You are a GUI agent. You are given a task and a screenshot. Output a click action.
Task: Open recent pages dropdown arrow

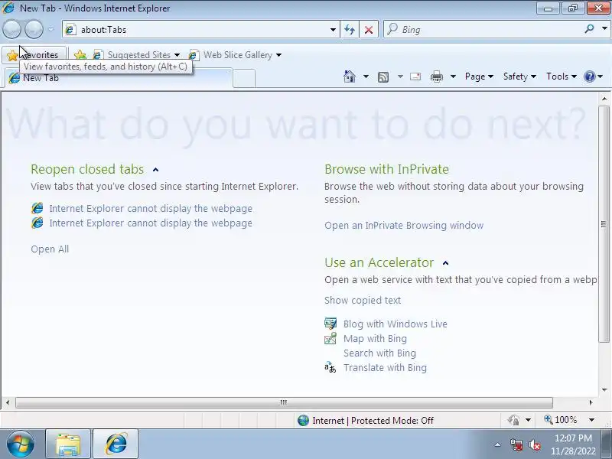(x=51, y=29)
